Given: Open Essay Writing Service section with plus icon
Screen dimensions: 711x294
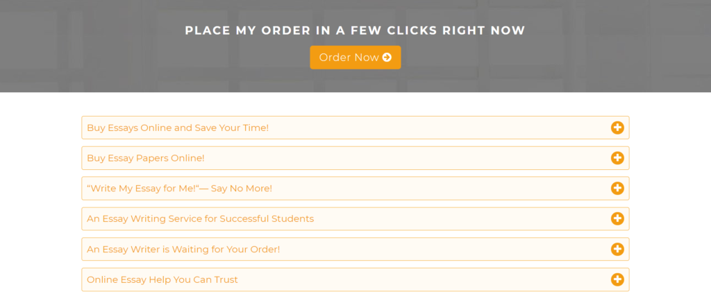Looking at the screenshot, I should point(617,219).
